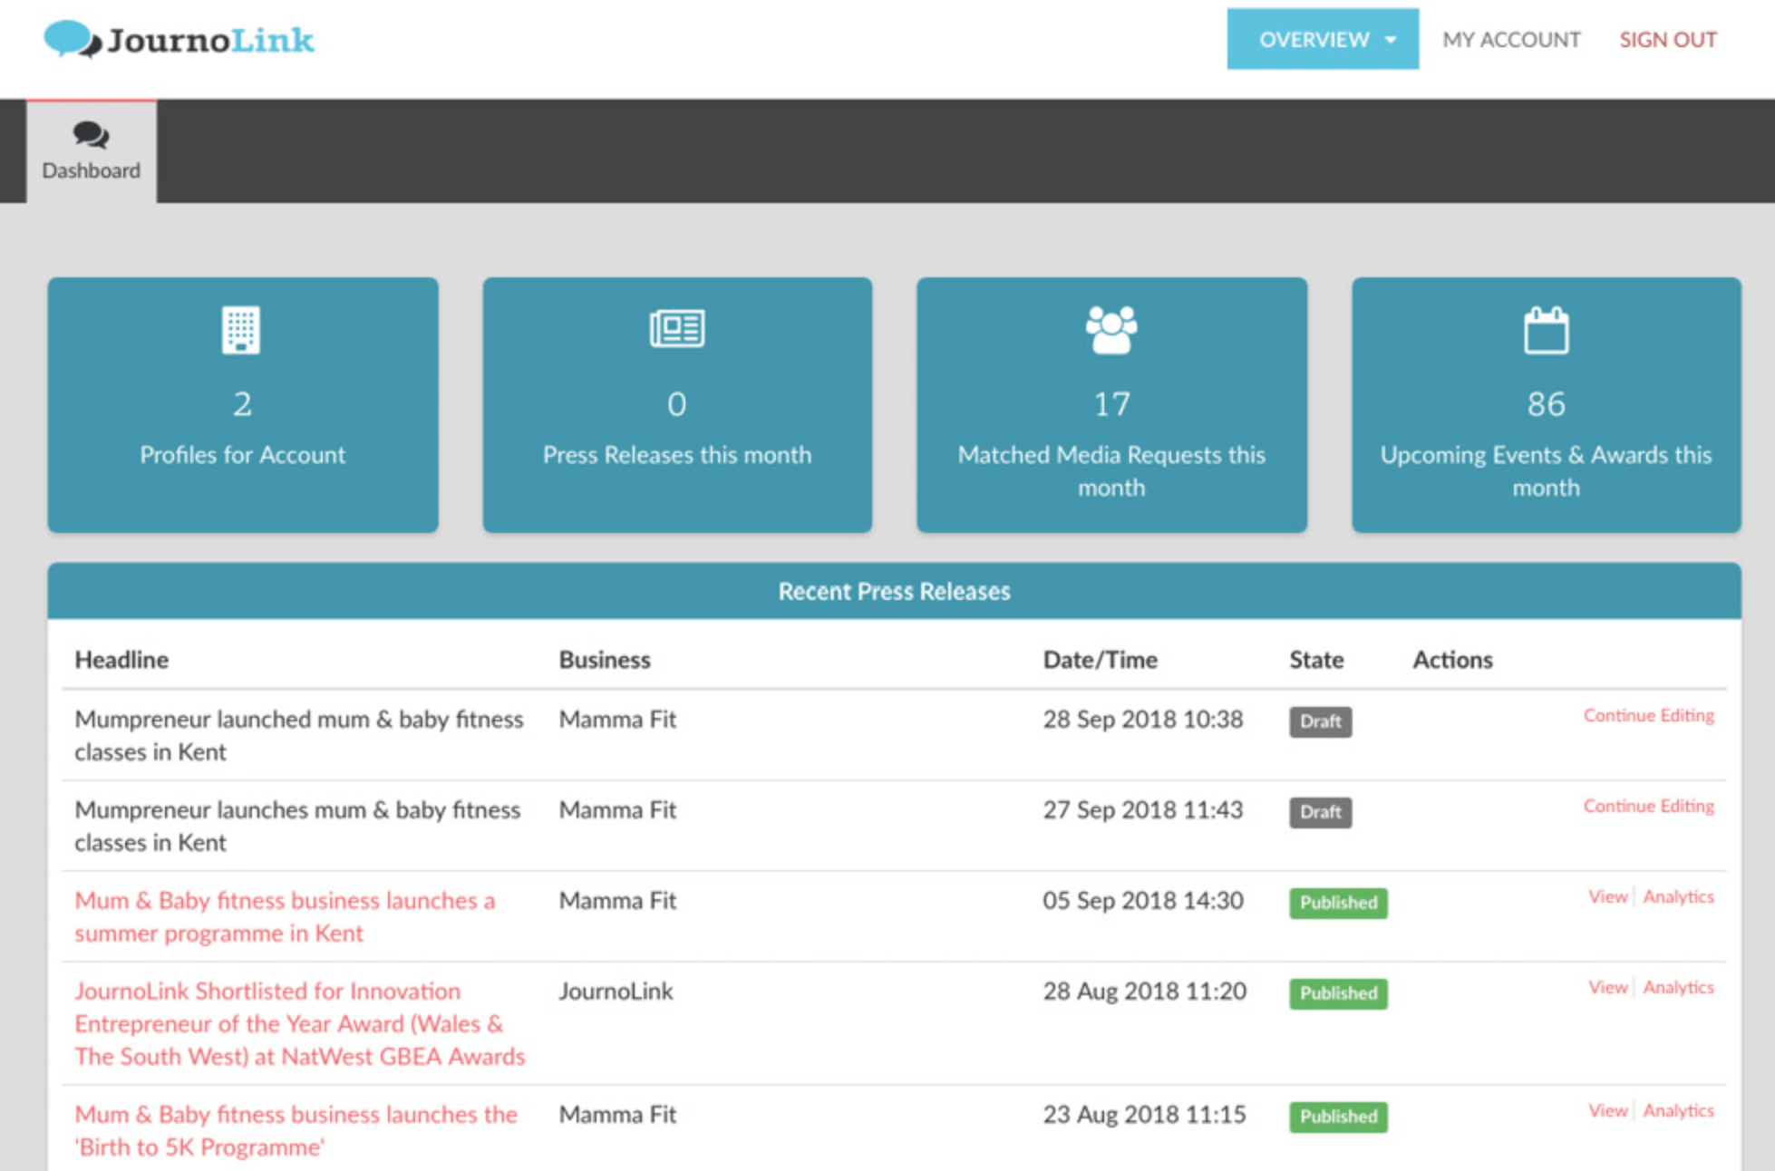This screenshot has height=1171, width=1775.
Task: Click the building icon in Profiles card
Action: point(241,330)
